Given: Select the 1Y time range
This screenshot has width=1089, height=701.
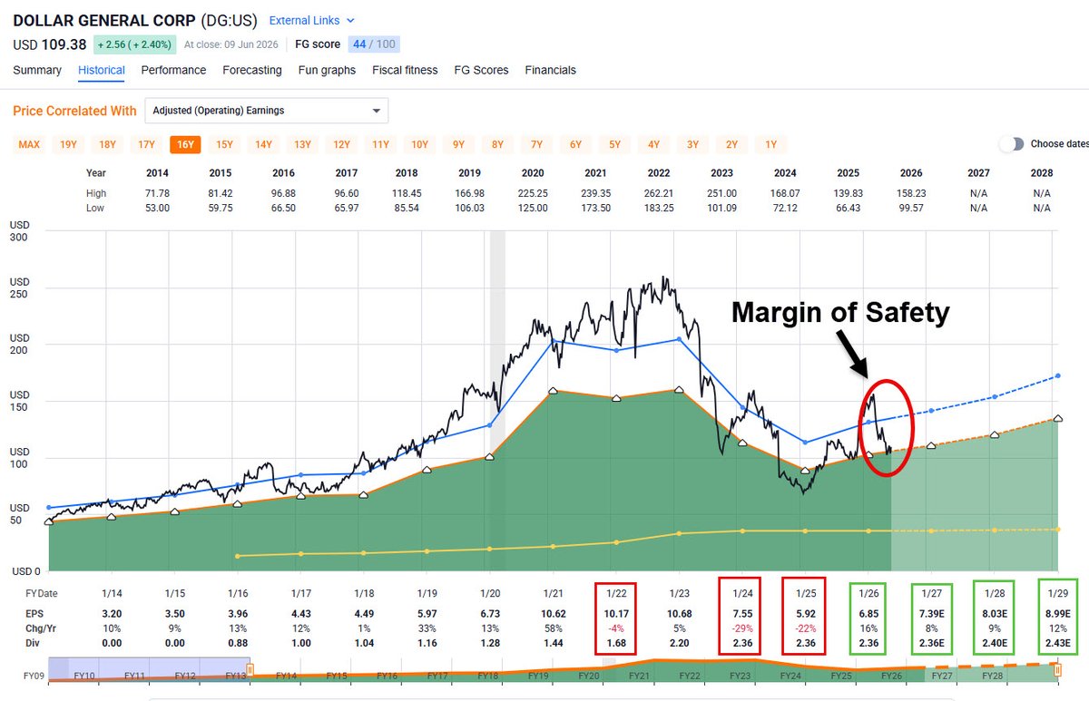Looking at the screenshot, I should [770, 144].
